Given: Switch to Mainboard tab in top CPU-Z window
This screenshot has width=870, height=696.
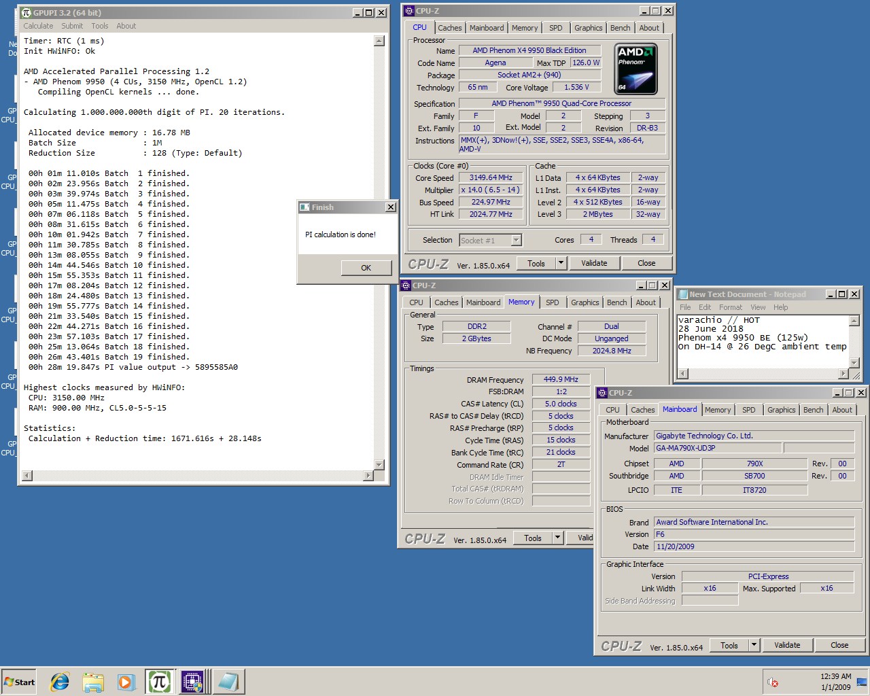Looking at the screenshot, I should [x=487, y=28].
